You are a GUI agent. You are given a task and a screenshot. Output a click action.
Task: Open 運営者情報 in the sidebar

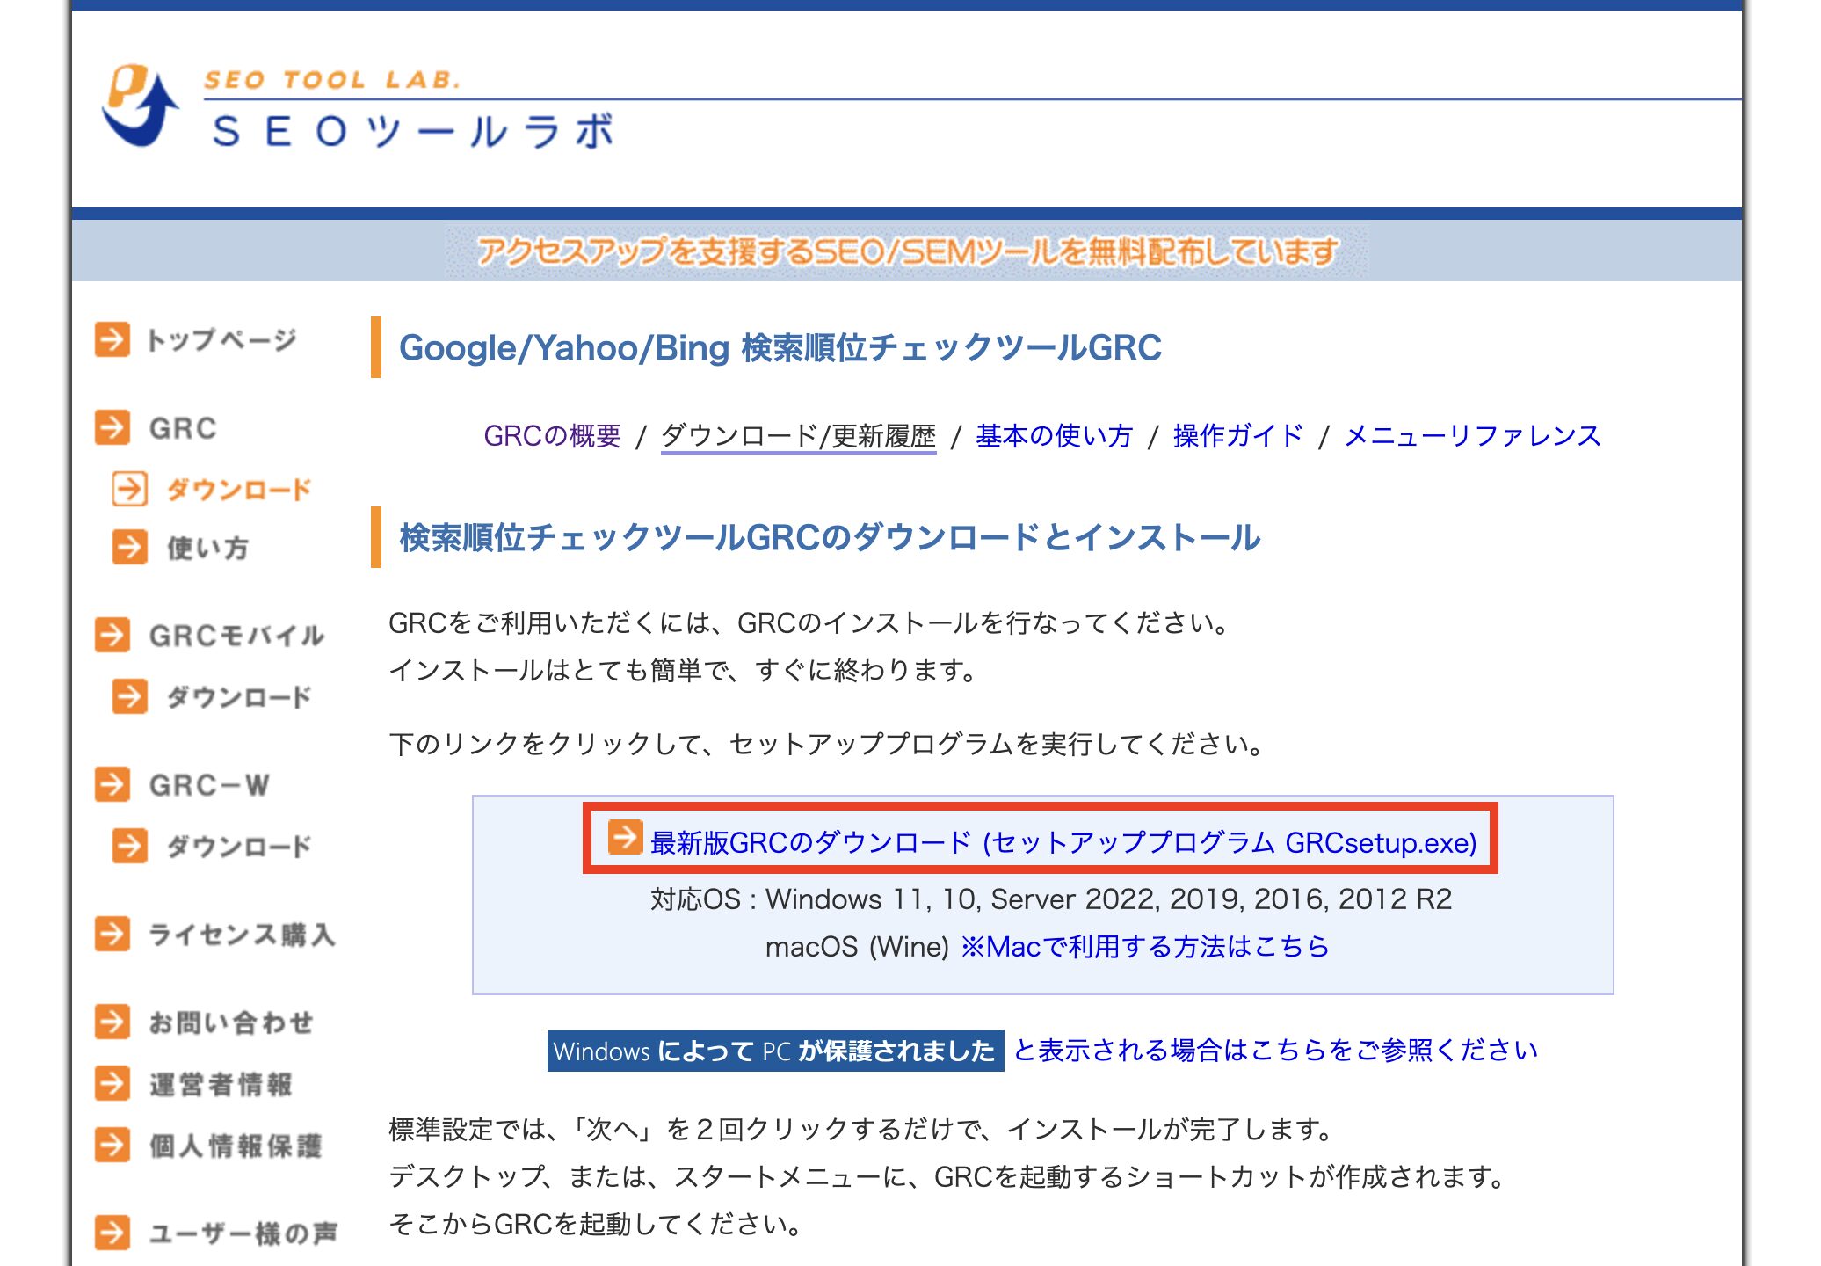[221, 1084]
